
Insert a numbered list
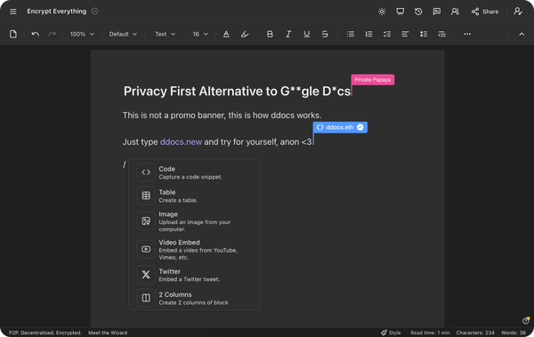pyautogui.click(x=368, y=34)
